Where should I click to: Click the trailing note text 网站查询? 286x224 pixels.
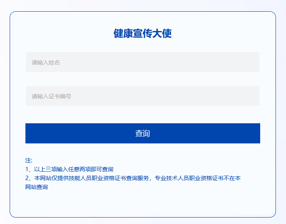coord(36,187)
